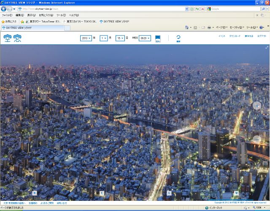
Task: Select the N compass direction marker
Action: (x=34, y=193)
